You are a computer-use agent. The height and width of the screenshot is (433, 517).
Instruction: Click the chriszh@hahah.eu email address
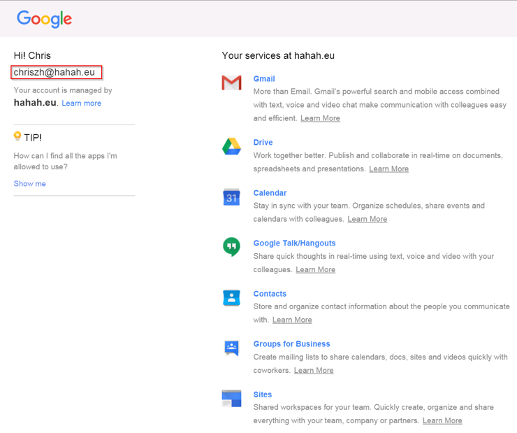[x=54, y=72]
